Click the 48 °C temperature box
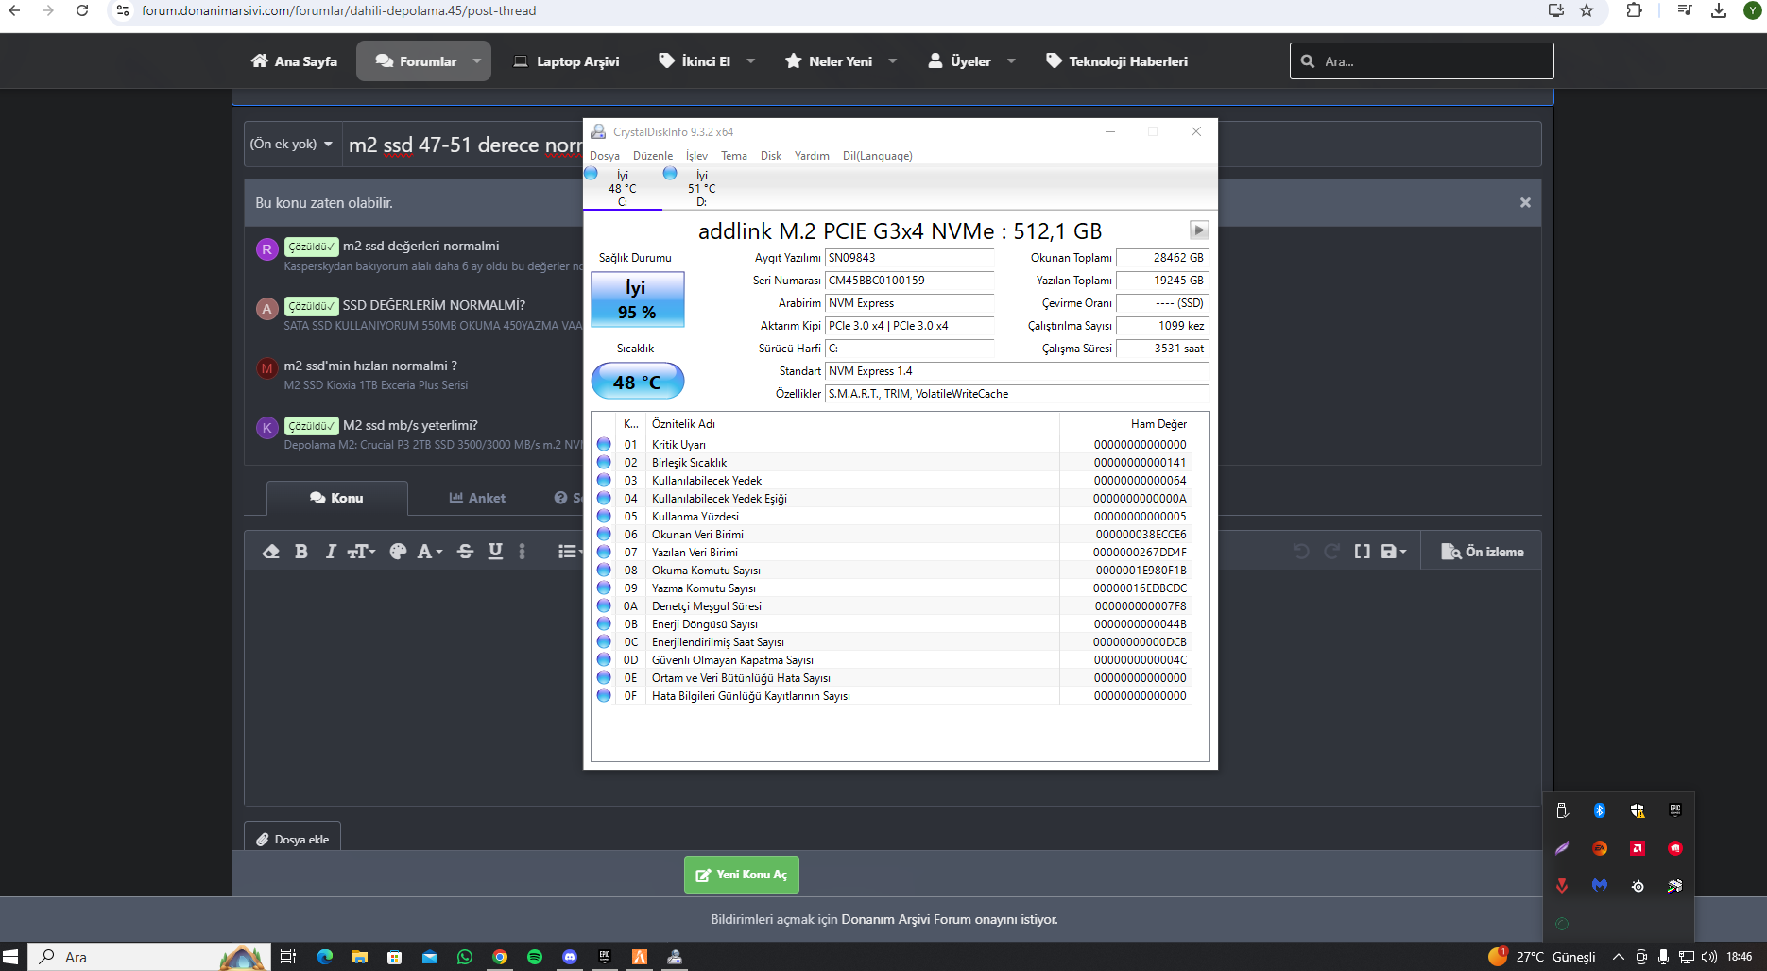Viewport: 1767px width, 971px height. click(x=638, y=382)
